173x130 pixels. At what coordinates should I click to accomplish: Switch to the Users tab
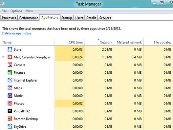click(x=79, y=18)
